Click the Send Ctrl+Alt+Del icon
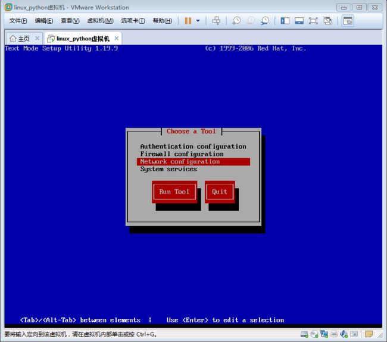The height and width of the screenshot is (342, 387). click(x=216, y=21)
